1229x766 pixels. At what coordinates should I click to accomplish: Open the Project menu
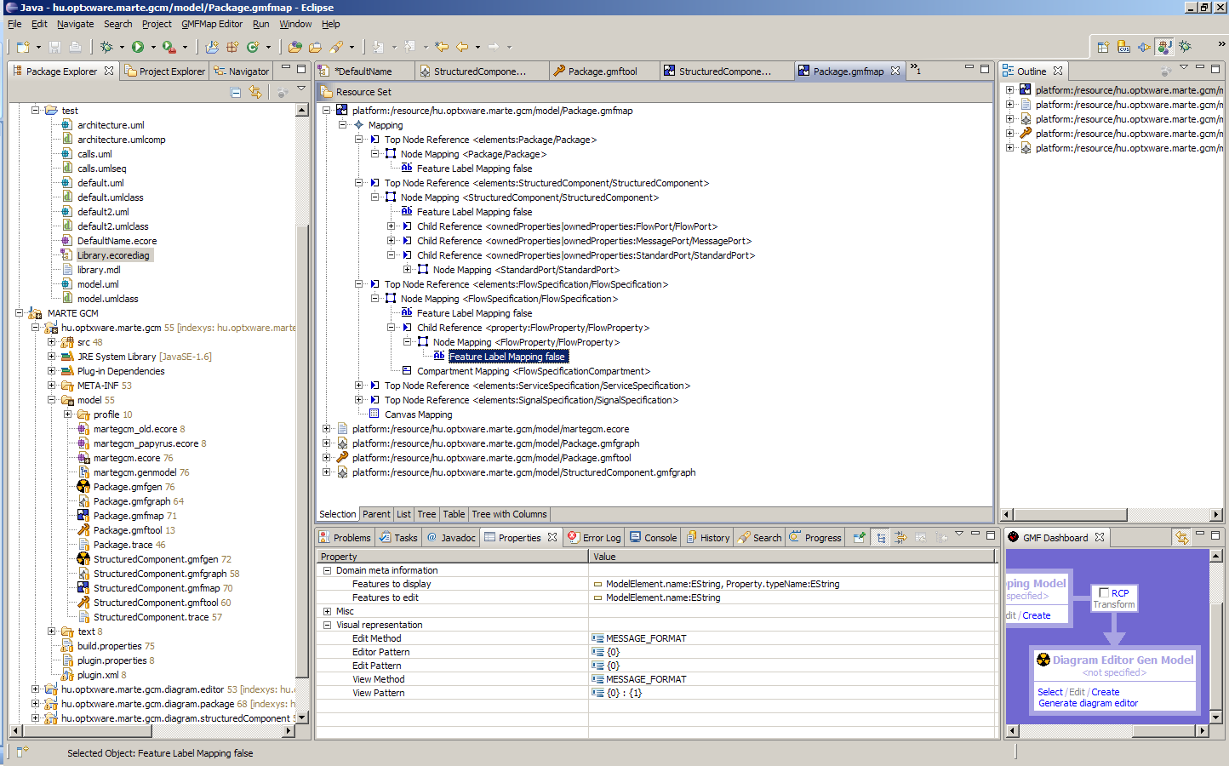click(x=157, y=24)
